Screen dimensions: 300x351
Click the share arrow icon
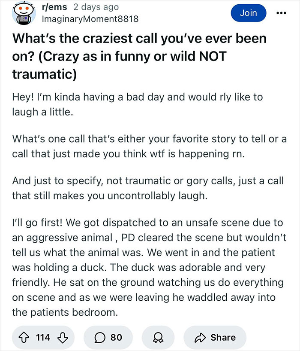coord(200,338)
